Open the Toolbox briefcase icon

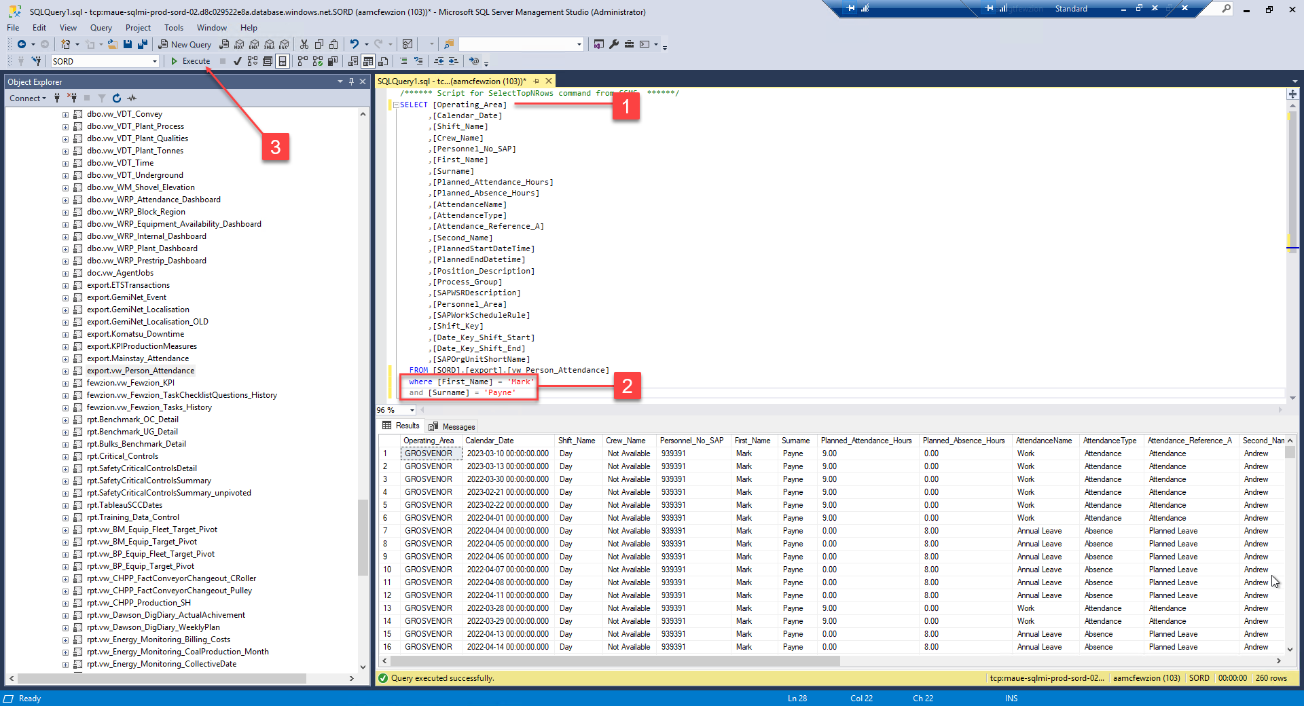click(629, 44)
